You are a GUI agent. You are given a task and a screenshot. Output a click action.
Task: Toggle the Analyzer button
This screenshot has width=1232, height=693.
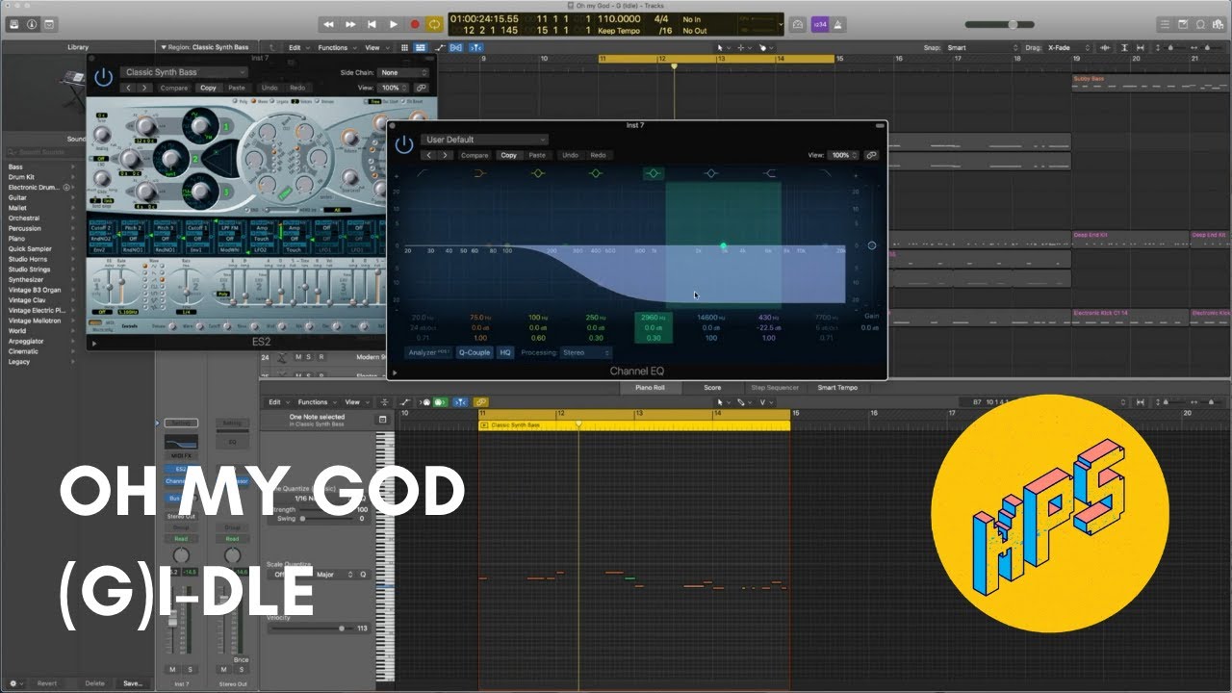(428, 352)
